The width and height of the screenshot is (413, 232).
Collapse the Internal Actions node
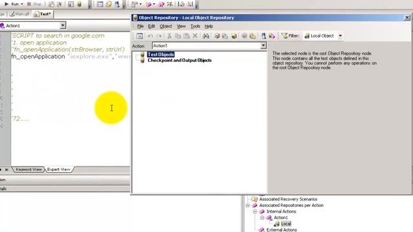tap(255, 211)
